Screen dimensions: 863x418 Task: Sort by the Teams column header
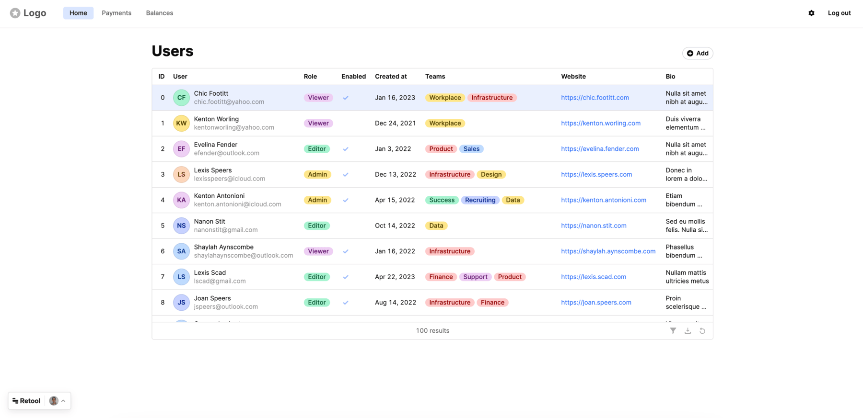click(435, 77)
